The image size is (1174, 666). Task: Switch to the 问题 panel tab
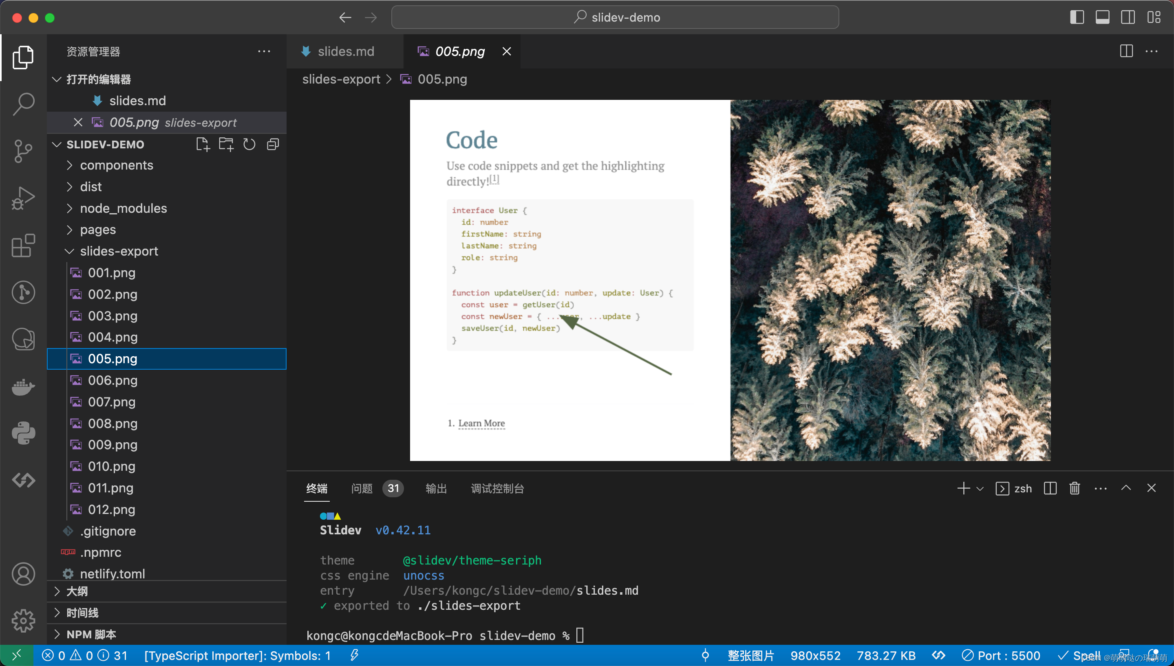[x=362, y=489]
